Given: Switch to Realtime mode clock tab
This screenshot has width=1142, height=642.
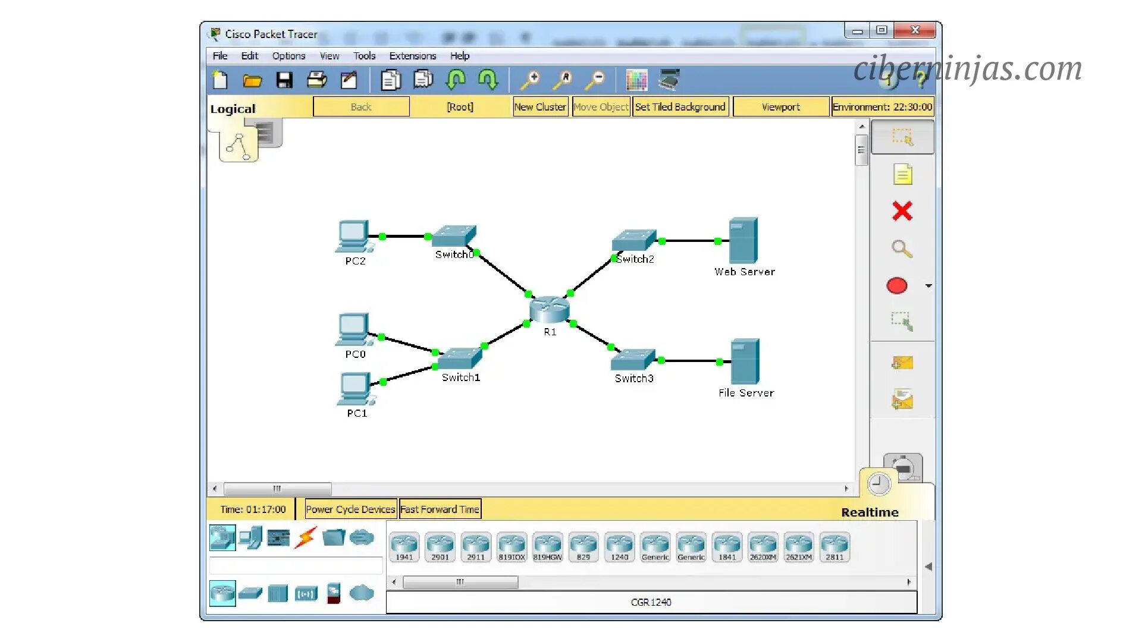Looking at the screenshot, I should [879, 484].
